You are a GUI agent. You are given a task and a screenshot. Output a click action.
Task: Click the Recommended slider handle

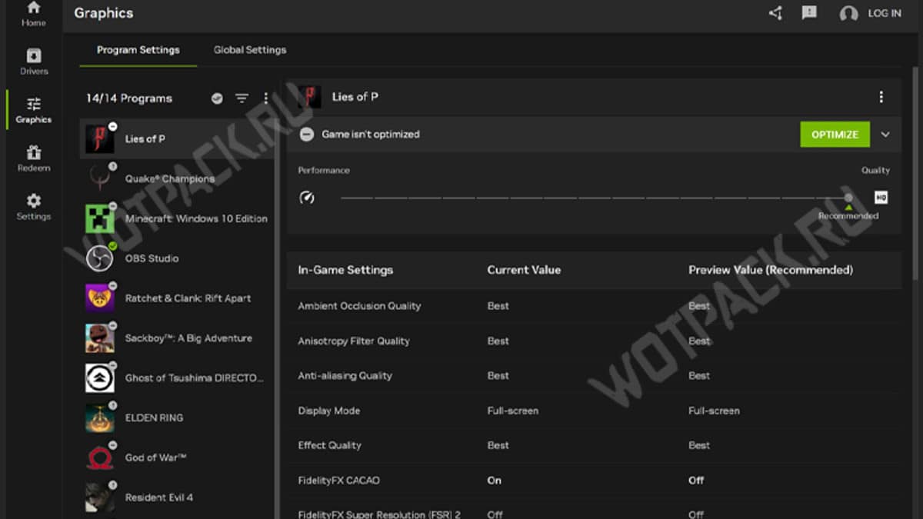848,198
